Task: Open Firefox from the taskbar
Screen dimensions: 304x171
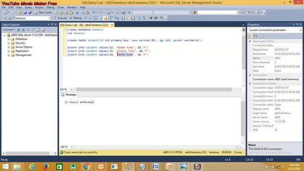Action: [46, 167]
